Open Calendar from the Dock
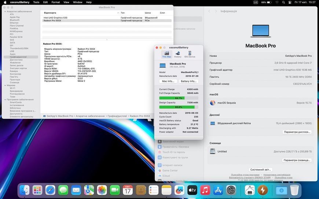This screenshot has height=199, width=319. (x=128, y=190)
